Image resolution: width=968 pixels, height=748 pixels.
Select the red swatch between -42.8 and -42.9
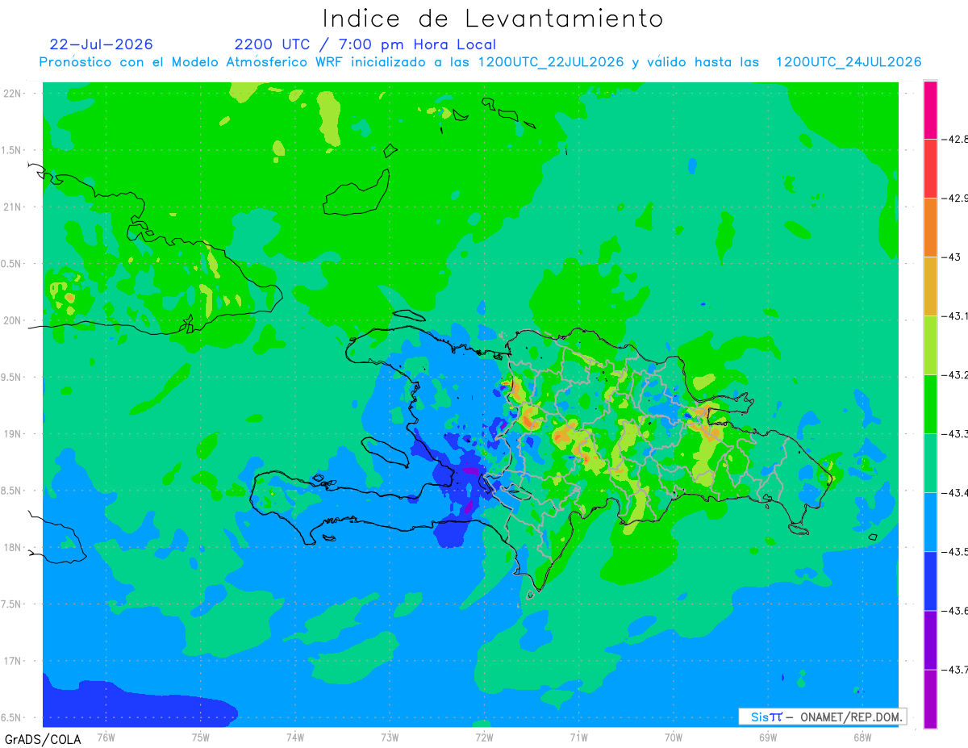tap(930, 169)
